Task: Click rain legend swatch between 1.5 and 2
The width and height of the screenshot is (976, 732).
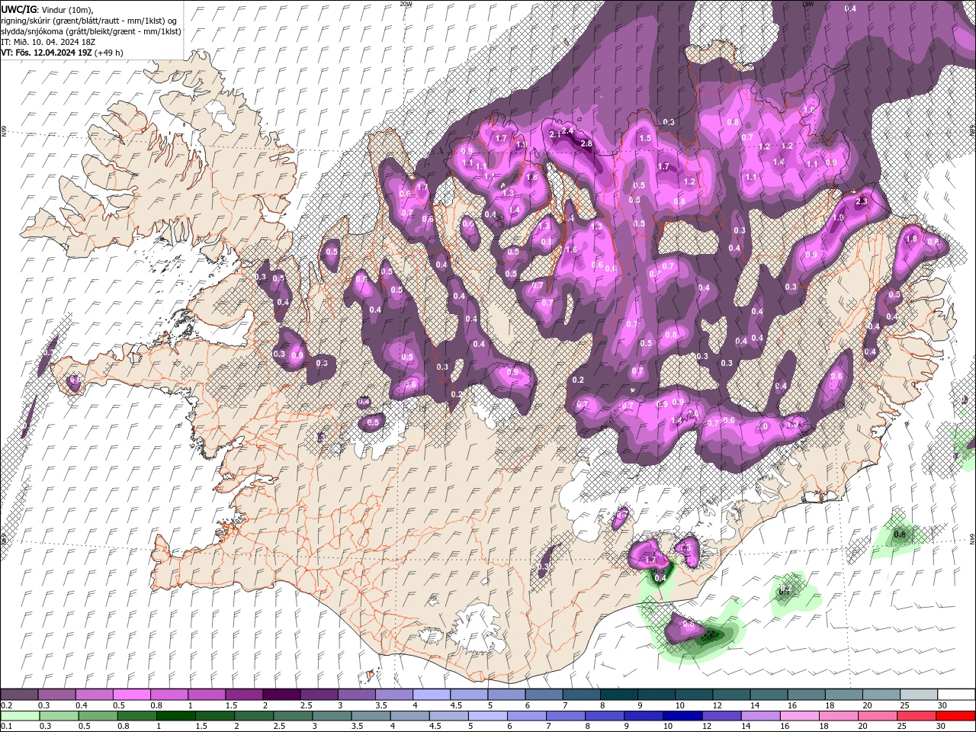Action: [x=214, y=716]
